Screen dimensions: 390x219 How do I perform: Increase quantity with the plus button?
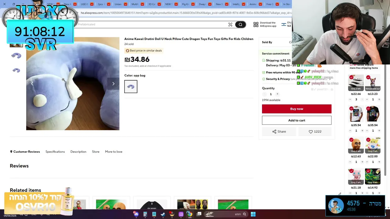(x=277, y=94)
